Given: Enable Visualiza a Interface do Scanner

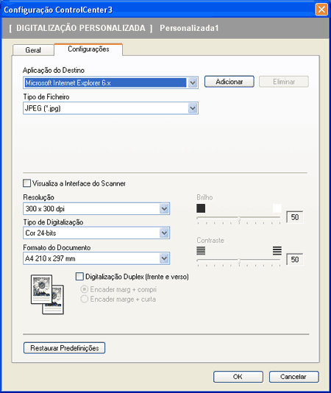Looking at the screenshot, I should tap(26, 183).
